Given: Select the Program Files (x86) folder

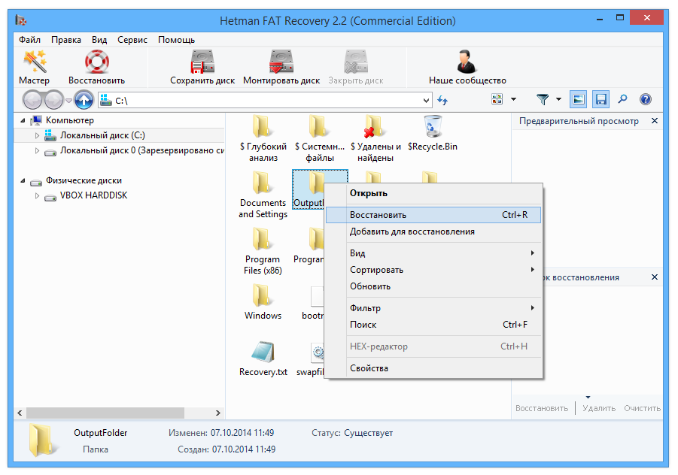Looking at the screenshot, I should tap(263, 251).
